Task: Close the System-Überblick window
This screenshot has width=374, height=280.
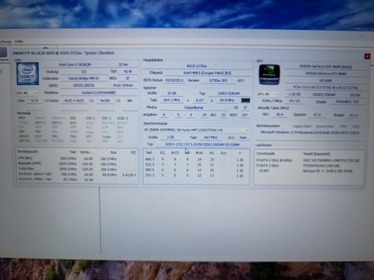Action: click(367, 56)
